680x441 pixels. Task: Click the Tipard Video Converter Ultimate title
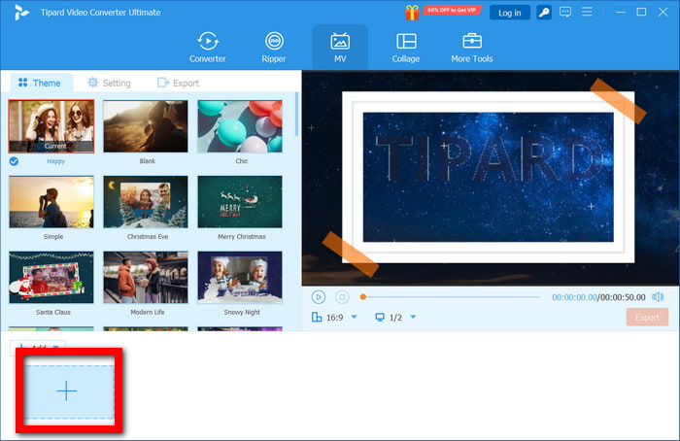pyautogui.click(x=101, y=13)
